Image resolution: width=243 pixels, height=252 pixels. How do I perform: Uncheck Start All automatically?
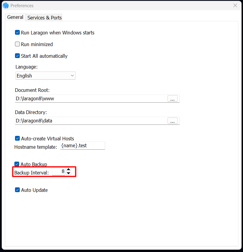17,56
